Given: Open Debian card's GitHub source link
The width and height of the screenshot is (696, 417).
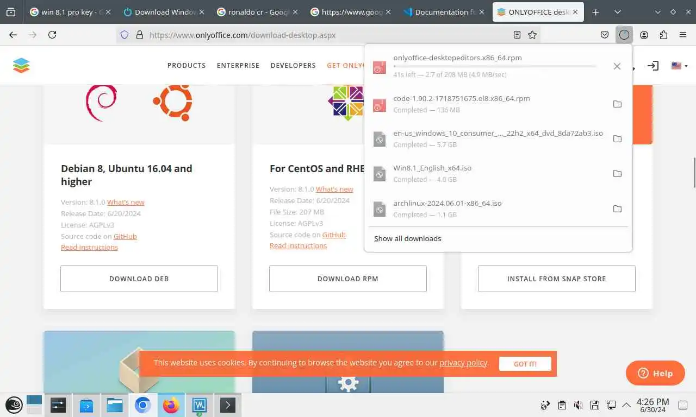Looking at the screenshot, I should 125,236.
